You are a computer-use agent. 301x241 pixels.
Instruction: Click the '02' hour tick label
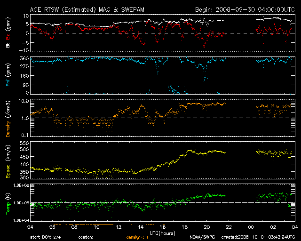pyautogui.click(x=273, y=227)
